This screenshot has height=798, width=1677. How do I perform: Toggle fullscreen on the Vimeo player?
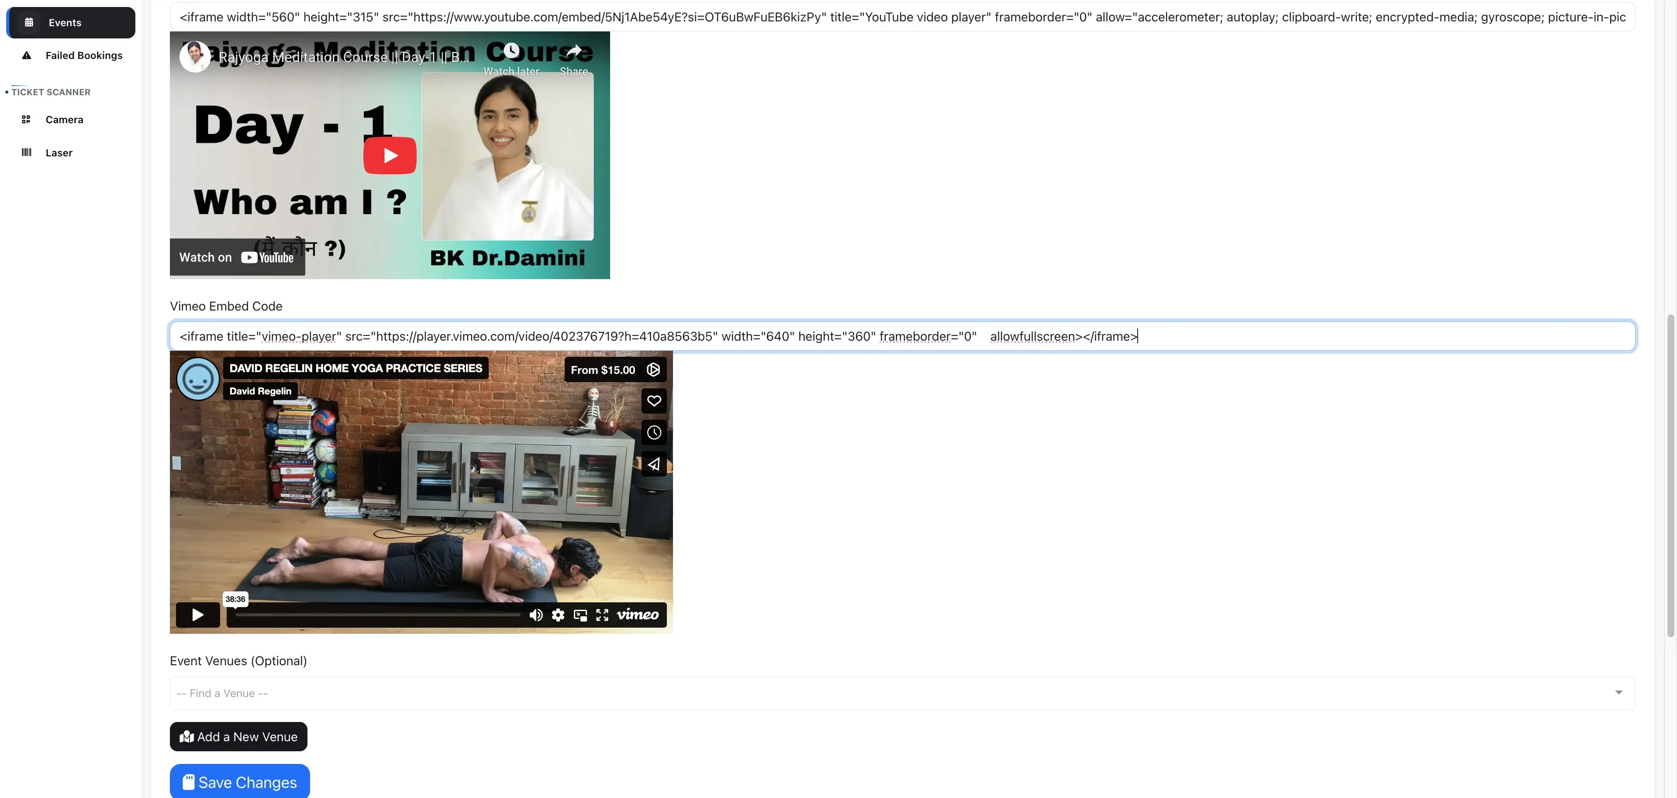601,615
